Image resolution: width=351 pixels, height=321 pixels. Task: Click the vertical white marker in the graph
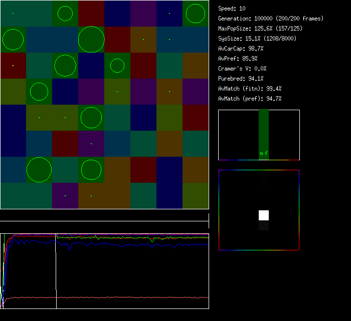click(56, 270)
